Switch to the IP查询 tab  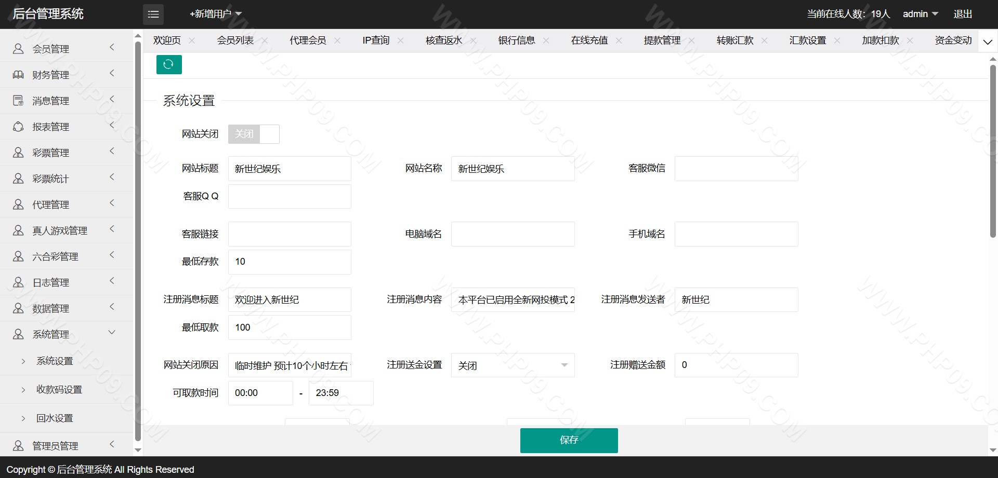click(x=376, y=40)
